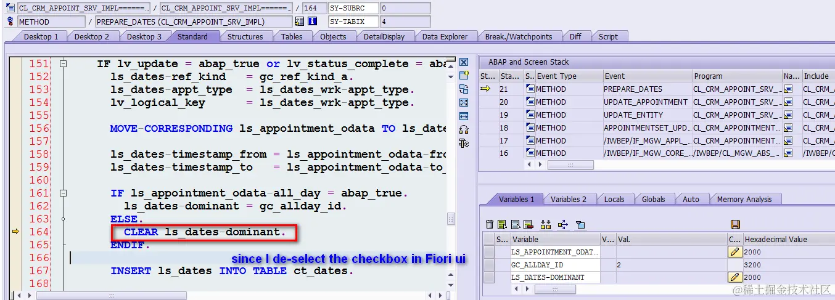
Task: Select the row selector of LS_APPOINTMENT_ODAT variable
Action: point(489,251)
